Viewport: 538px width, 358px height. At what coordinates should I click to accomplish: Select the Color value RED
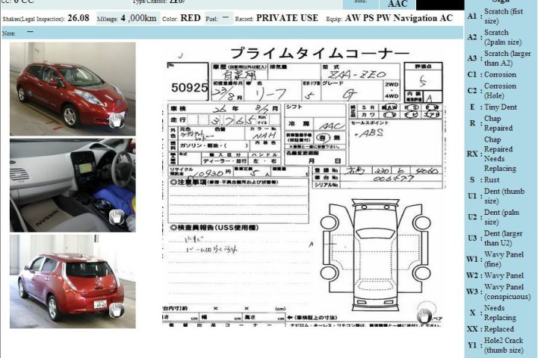click(191, 18)
